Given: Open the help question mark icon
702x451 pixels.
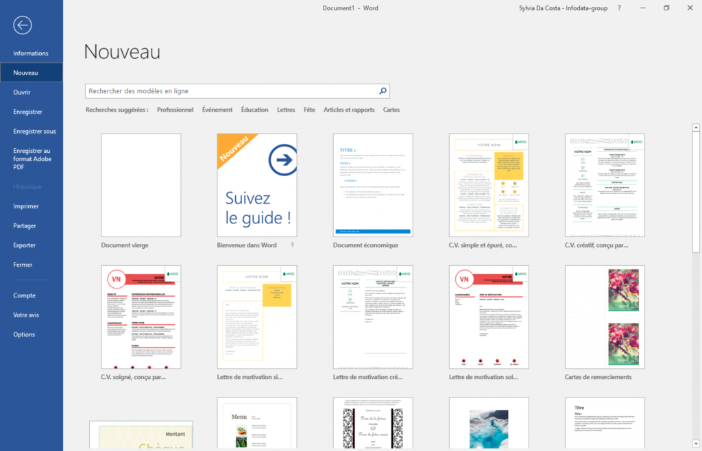Looking at the screenshot, I should pos(619,8).
